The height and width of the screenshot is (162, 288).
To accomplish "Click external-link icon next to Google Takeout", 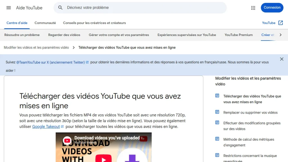I will pyautogui.click(x=62, y=127).
